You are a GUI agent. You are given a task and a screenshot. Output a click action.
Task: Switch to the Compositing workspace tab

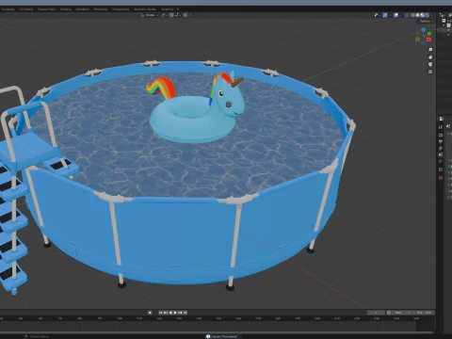tap(121, 9)
